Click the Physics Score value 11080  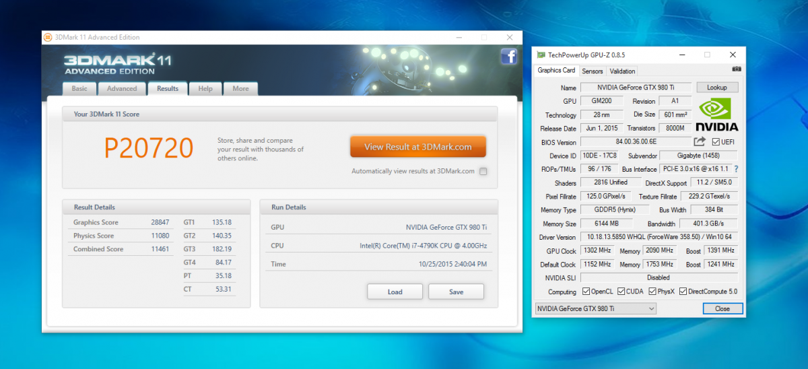tap(162, 236)
